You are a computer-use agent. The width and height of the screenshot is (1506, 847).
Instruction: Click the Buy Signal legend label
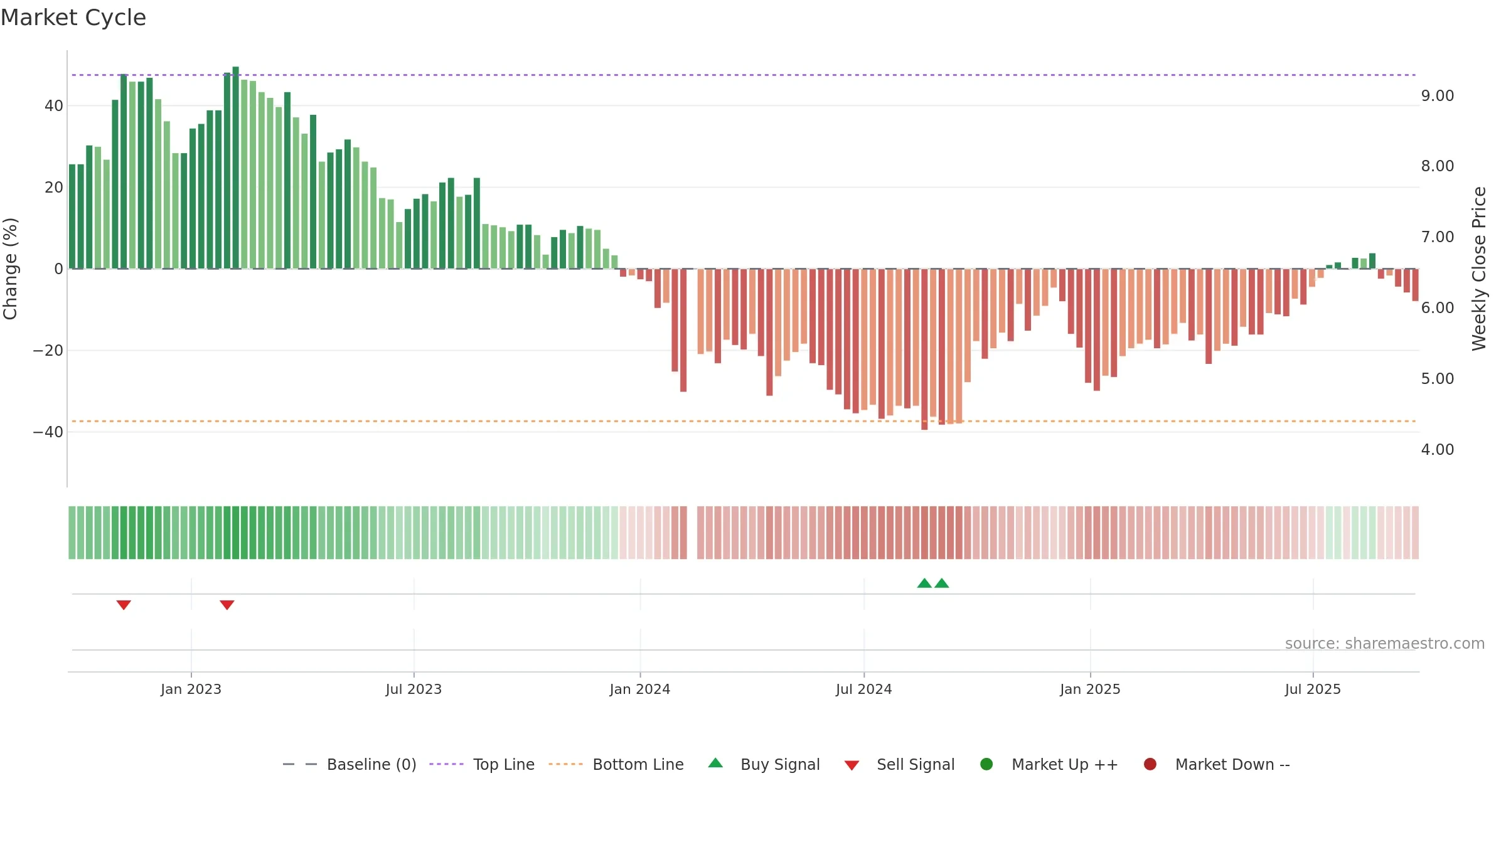coord(780,764)
